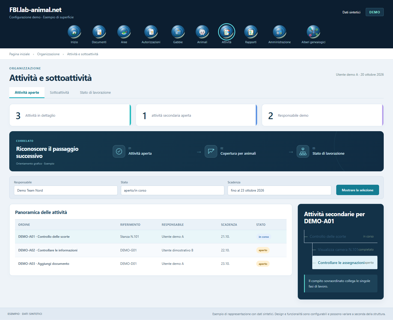Click the 'in corso' status badge for DEMO-A01
The height and width of the screenshot is (320, 393).
[x=264, y=237]
